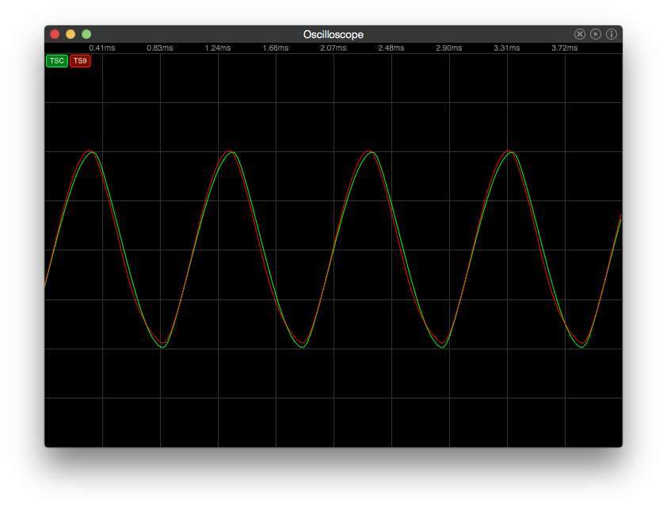Toggle the red TS9 trace badge
667x511 pixels.
pos(80,61)
